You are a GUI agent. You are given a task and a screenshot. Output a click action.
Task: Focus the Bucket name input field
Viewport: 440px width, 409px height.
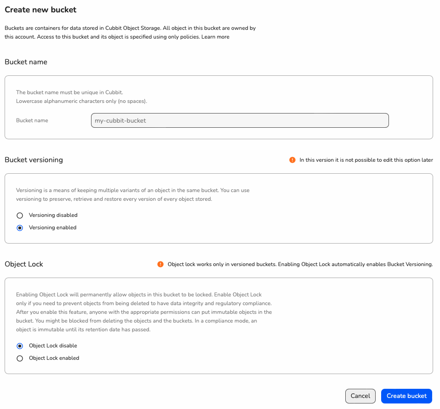click(x=240, y=120)
